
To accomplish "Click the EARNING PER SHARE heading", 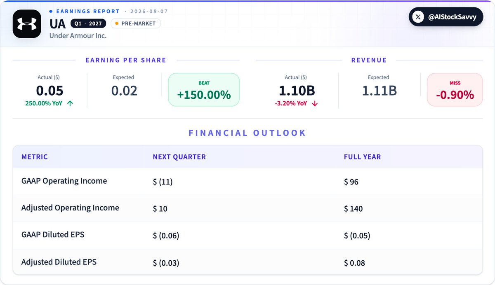I will coord(126,60).
